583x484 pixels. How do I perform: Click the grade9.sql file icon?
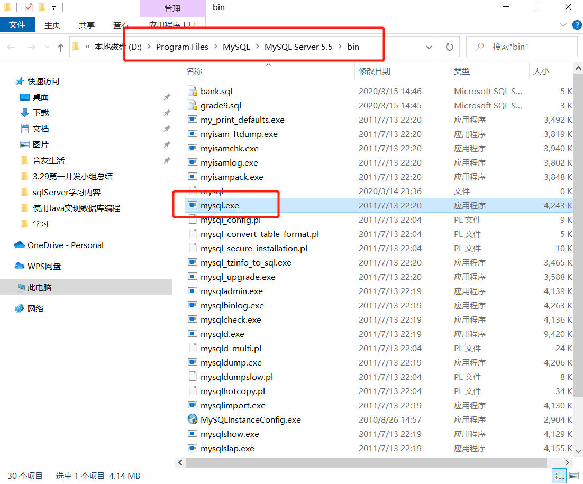pos(192,105)
